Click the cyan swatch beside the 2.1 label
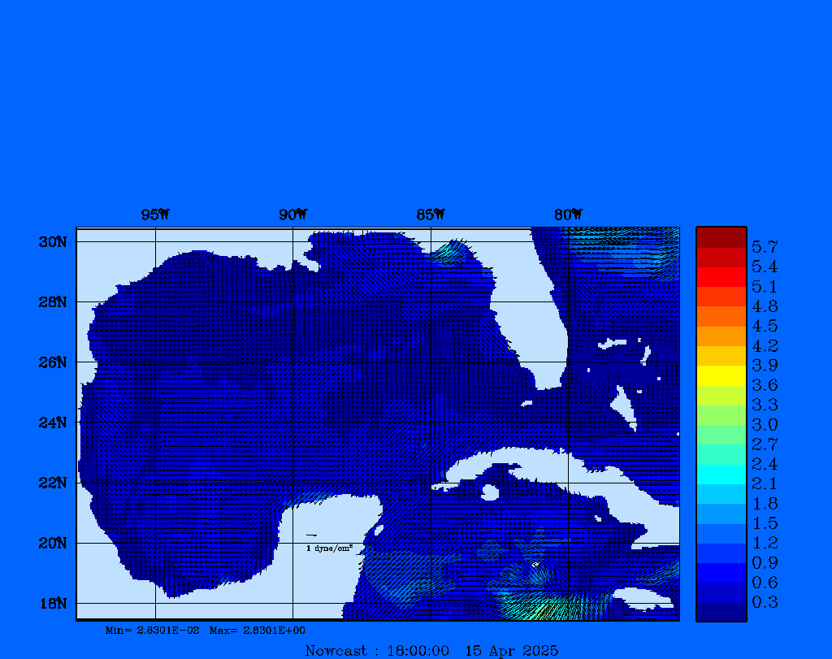The height and width of the screenshot is (659, 832). (x=721, y=475)
